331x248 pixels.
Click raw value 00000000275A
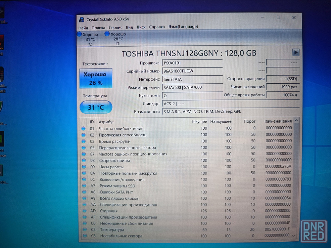tap(278, 166)
